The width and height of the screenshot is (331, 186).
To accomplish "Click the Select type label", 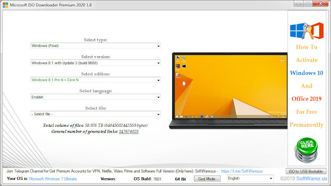I will click(x=95, y=40).
